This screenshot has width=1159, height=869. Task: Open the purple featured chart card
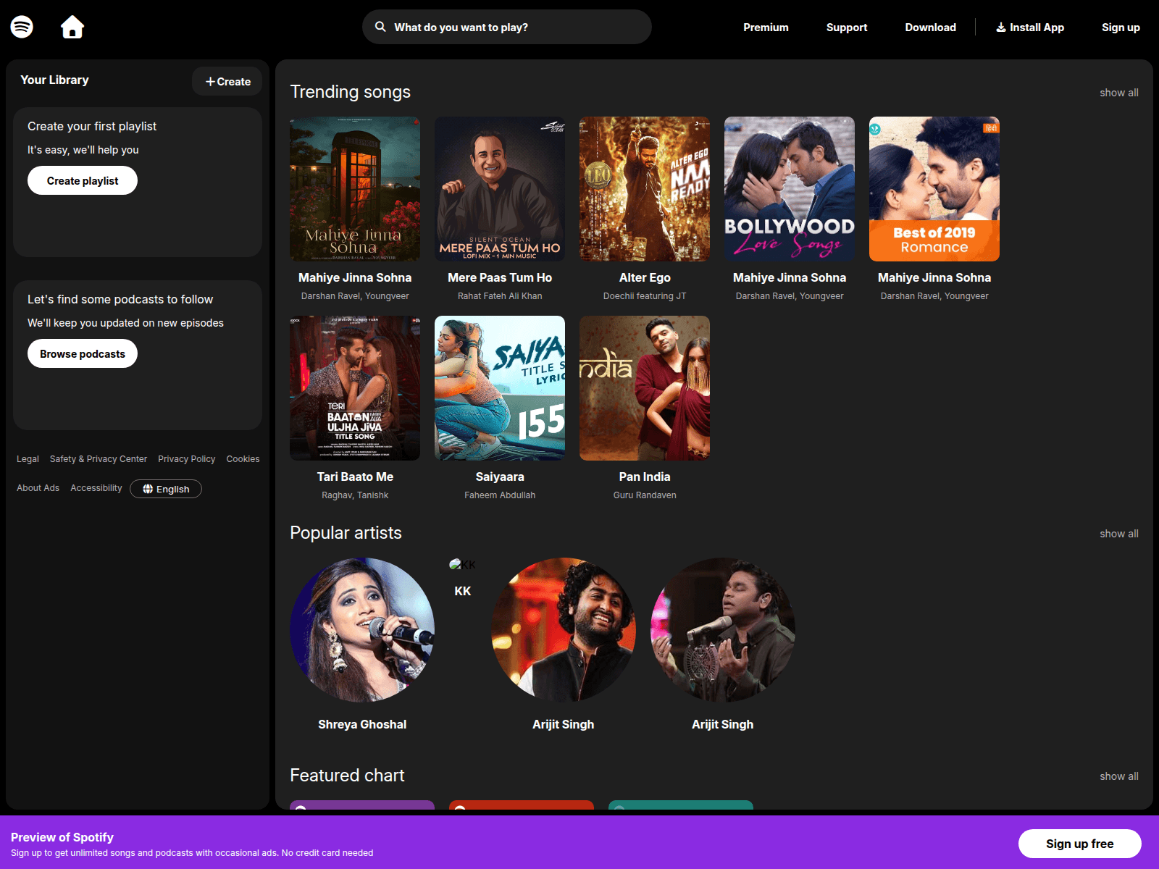[362, 805]
